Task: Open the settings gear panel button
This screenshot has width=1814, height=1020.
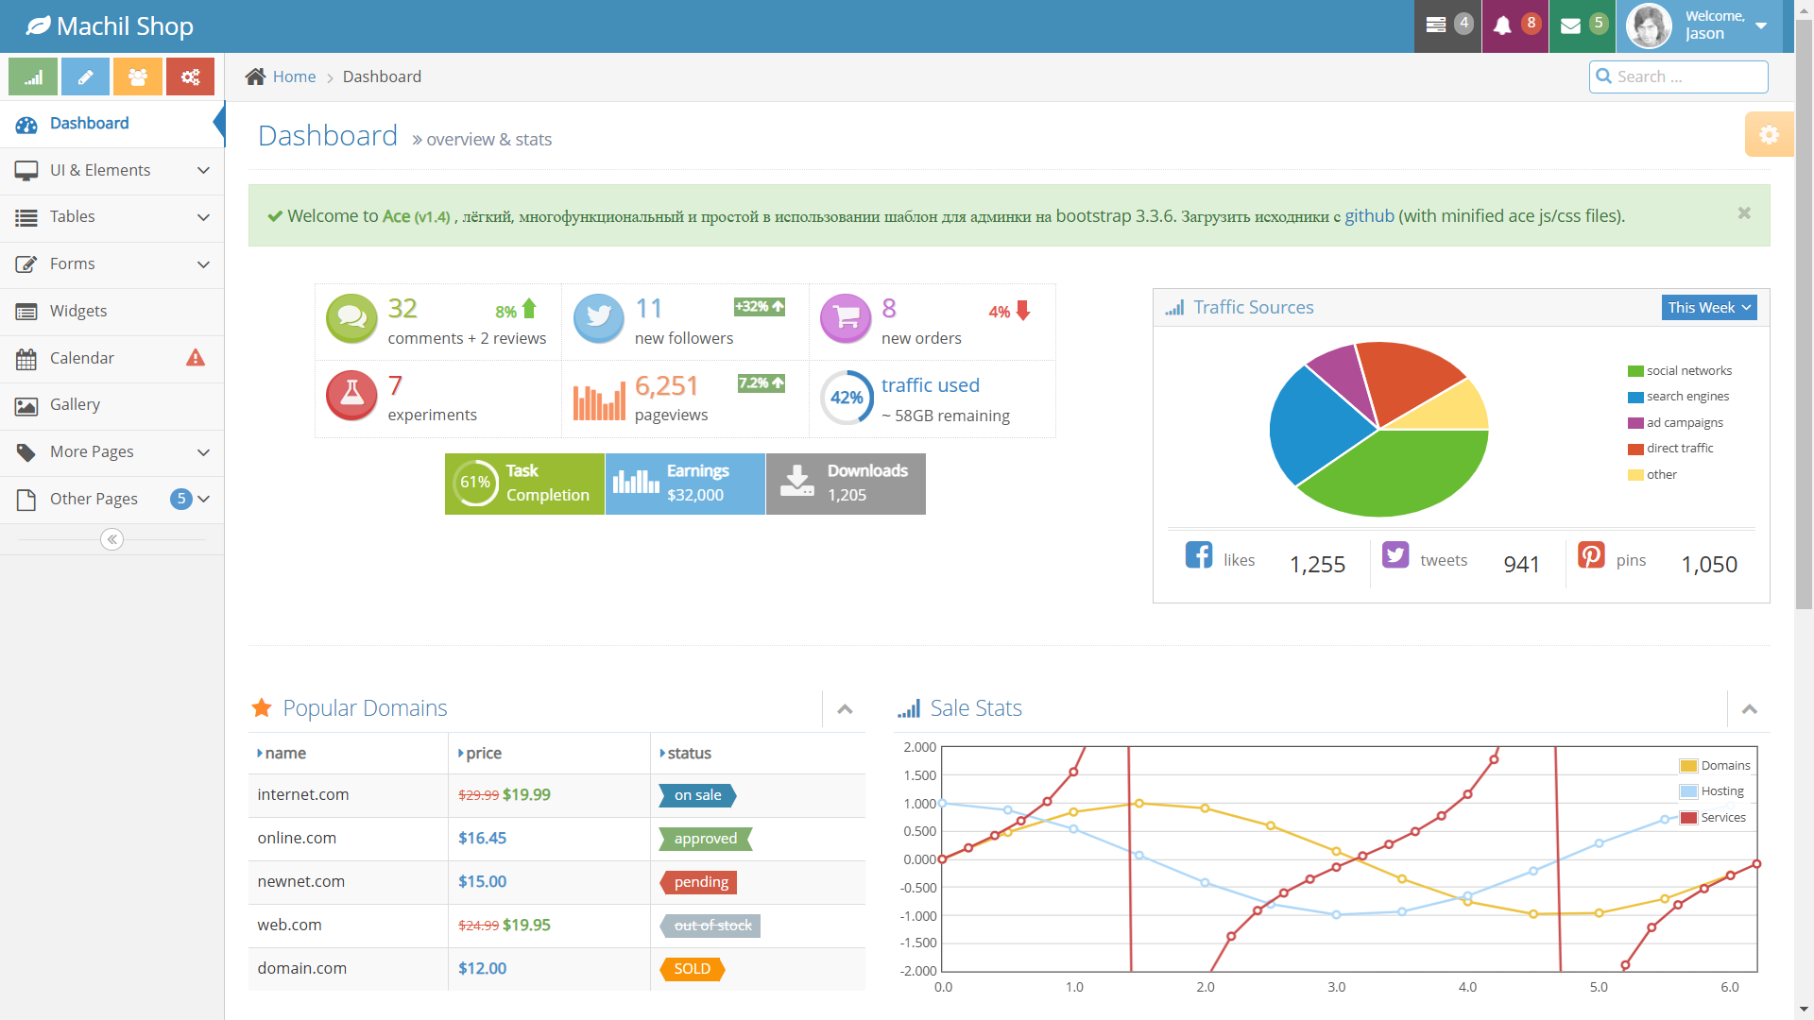Action: [x=1769, y=134]
